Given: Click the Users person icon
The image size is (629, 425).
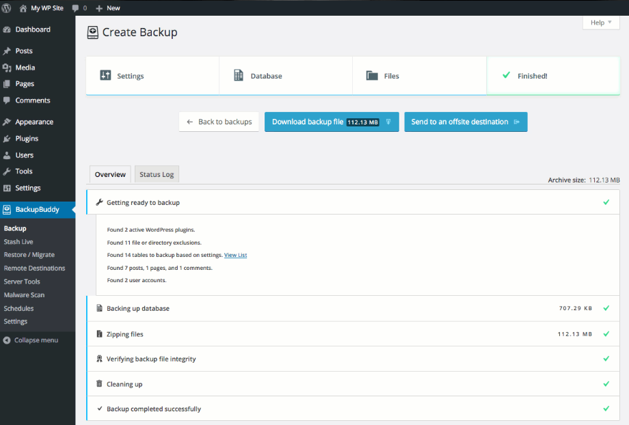Looking at the screenshot, I should tap(7, 155).
